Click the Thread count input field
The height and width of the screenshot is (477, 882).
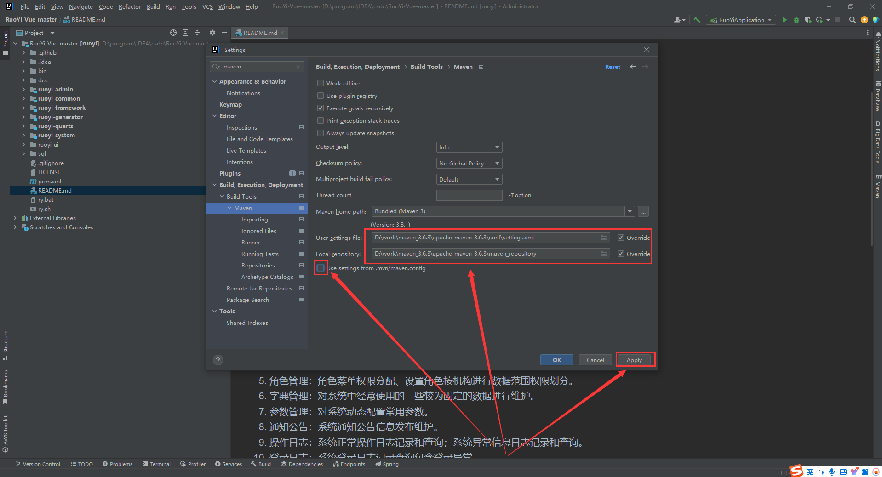click(469, 195)
